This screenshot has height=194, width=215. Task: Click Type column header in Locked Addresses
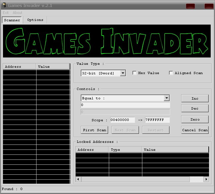125,150
